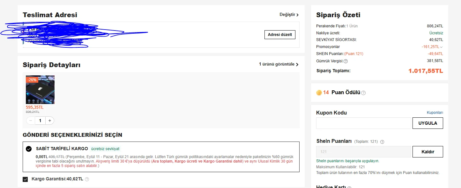
Task: Click the 'Teslimat Adresi' heading
Action: pos(50,15)
